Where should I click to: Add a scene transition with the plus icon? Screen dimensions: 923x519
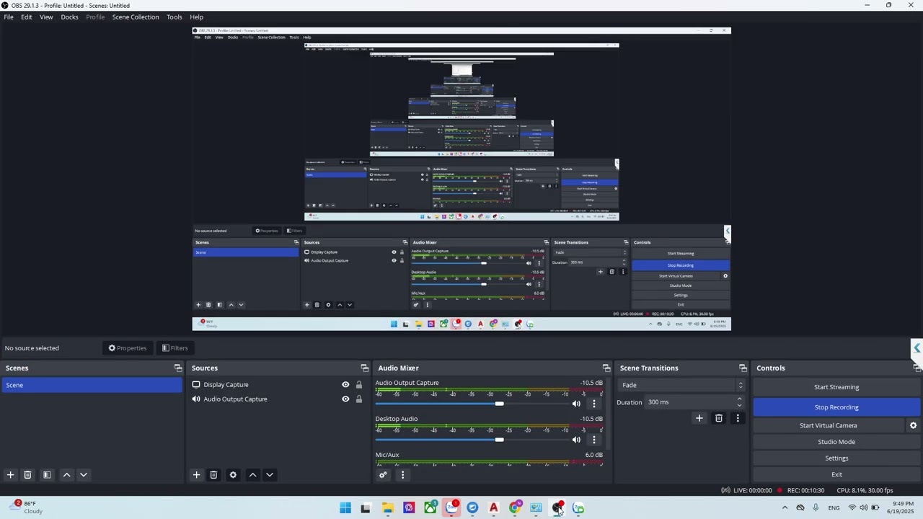(699, 418)
